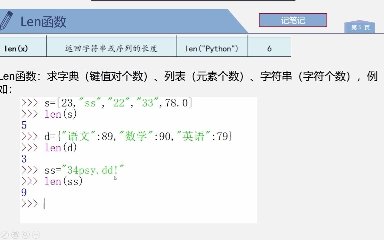Image resolution: width=384 pixels, height=240 pixels.
Task: Click the annotation toolbar's first circular icon
Action: (x=5, y=234)
